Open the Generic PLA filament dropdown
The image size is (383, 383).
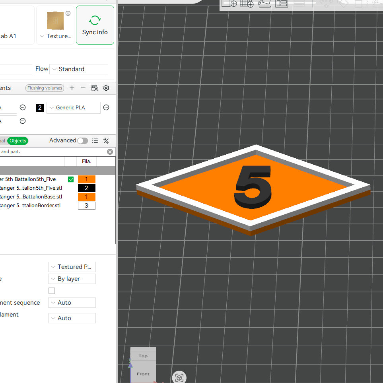[x=73, y=107]
